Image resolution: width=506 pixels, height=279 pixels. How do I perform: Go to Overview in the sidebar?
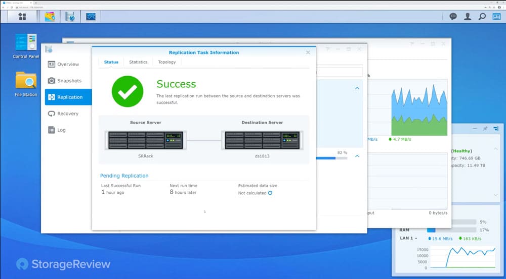tap(68, 65)
